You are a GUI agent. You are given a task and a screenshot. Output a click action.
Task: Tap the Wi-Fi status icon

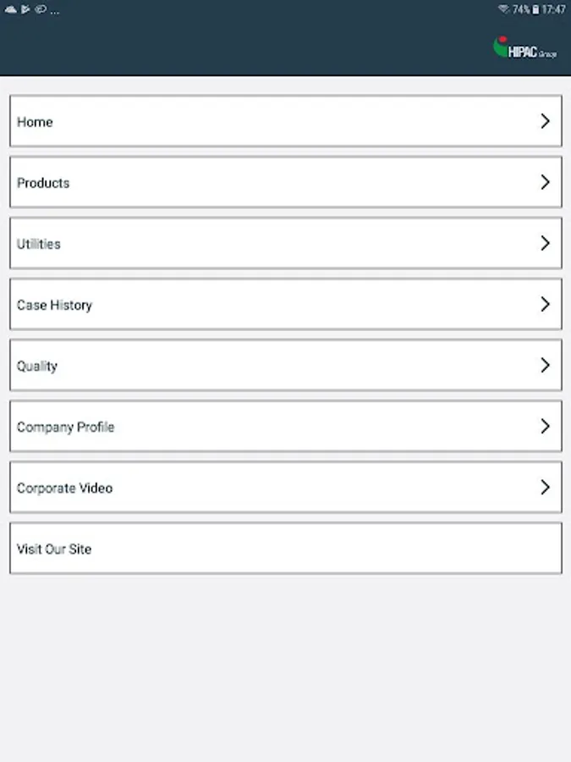[x=503, y=9]
